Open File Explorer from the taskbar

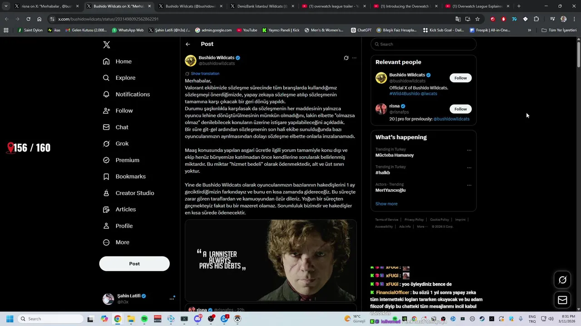click(x=131, y=319)
